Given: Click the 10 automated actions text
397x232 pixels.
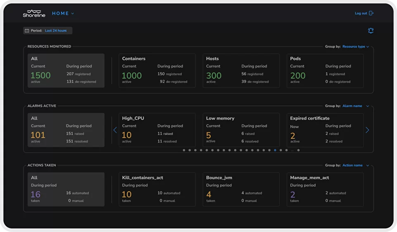Looking at the screenshot, I should [169, 193].
